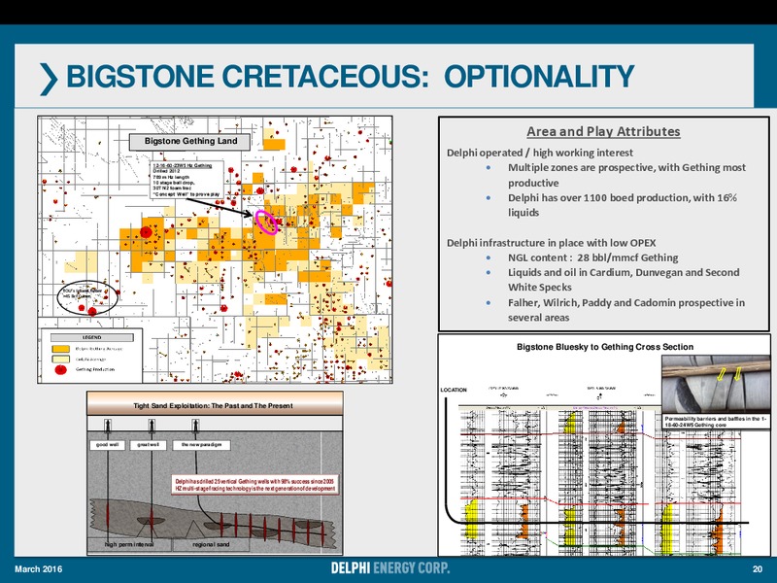This screenshot has height=583, width=777.
Task: Click the Falher, Wilrich, Paddy and Cadomin bullet
Action: pyautogui.click(x=625, y=310)
